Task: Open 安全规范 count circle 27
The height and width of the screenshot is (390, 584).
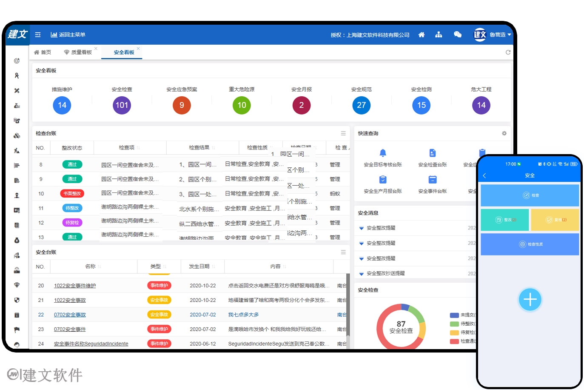Action: 362,105
